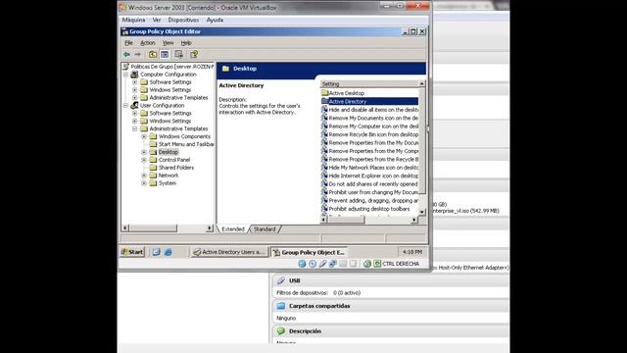Click the Show Desktop quick launch icon
Viewport: 627px width, 353px height.
click(157, 252)
